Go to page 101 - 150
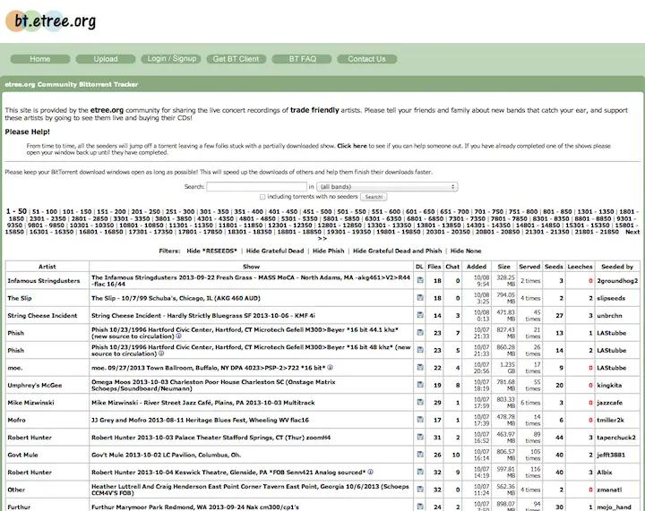645x511 pixels. [77, 212]
